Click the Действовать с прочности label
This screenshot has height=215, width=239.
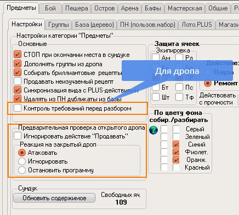click(x=218, y=99)
